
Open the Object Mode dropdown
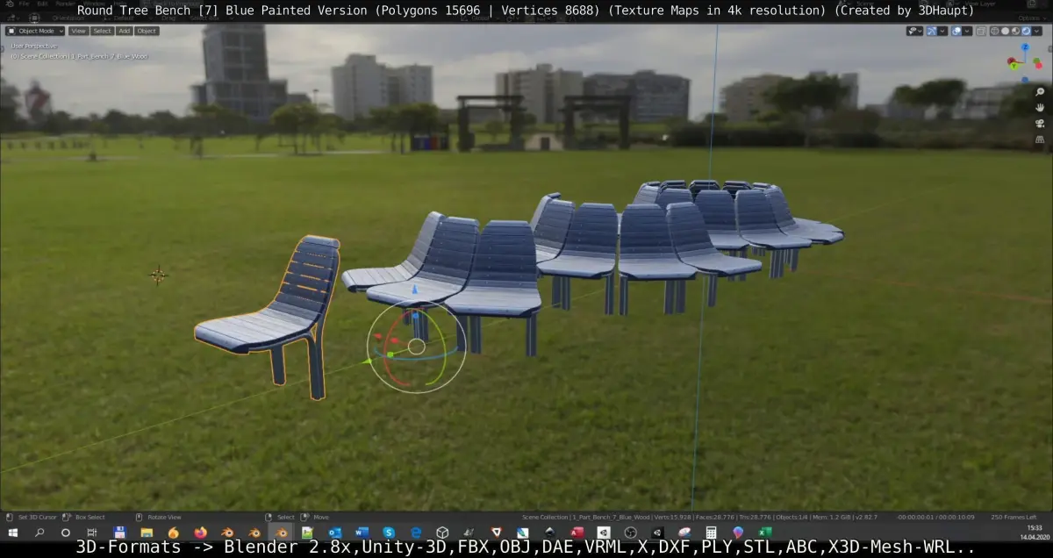coord(35,31)
